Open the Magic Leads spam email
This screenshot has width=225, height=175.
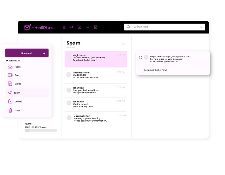pos(96,59)
